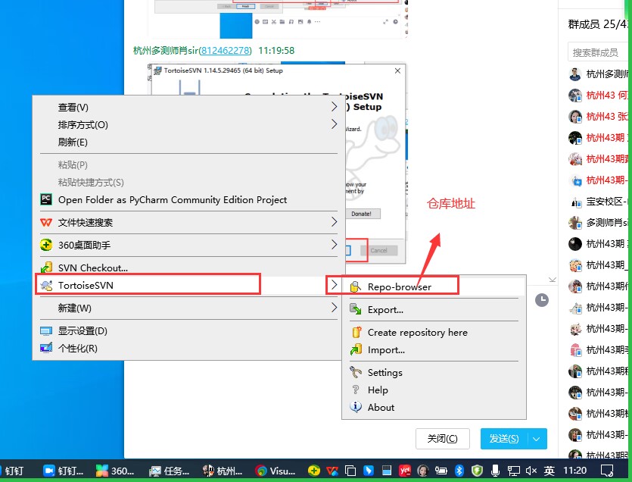Click the About info icon
The height and width of the screenshot is (482, 632).
point(356,407)
